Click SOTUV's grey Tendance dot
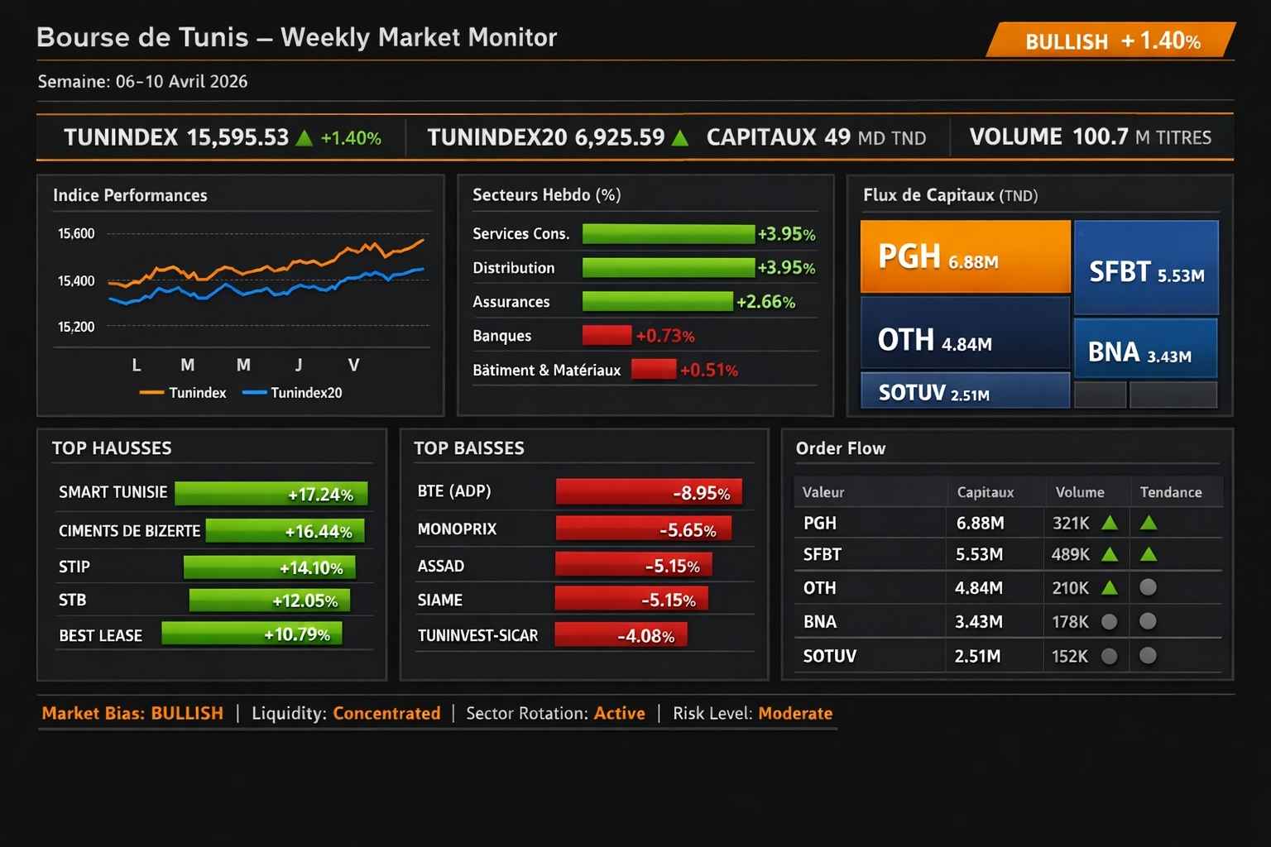 coord(1148,656)
